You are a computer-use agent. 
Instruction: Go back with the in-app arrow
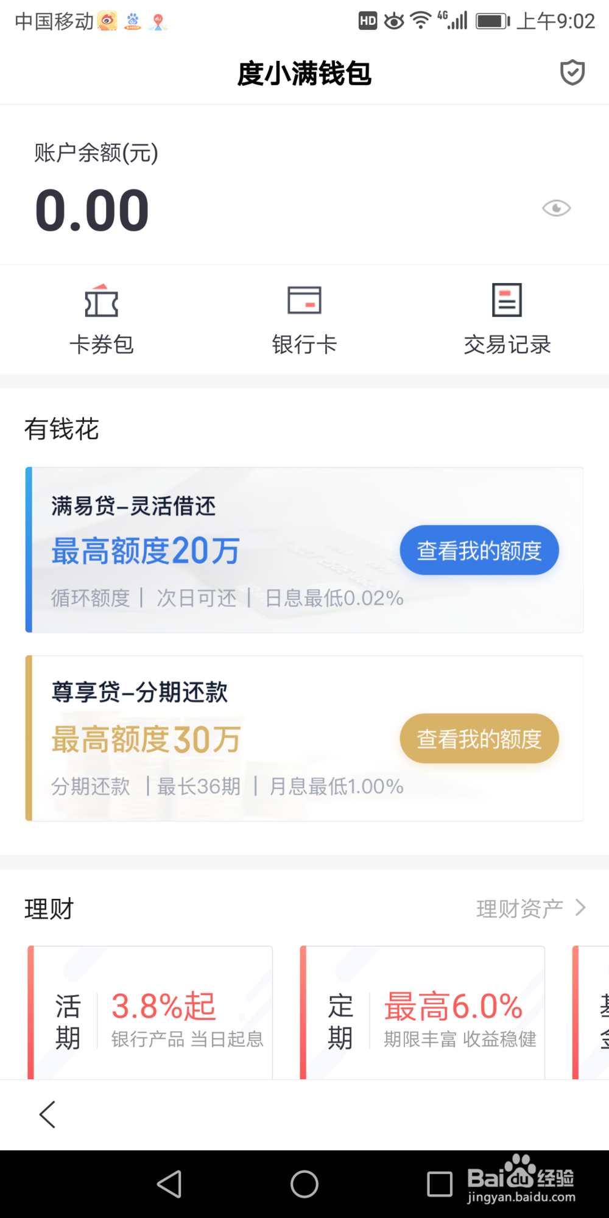tap(48, 1114)
